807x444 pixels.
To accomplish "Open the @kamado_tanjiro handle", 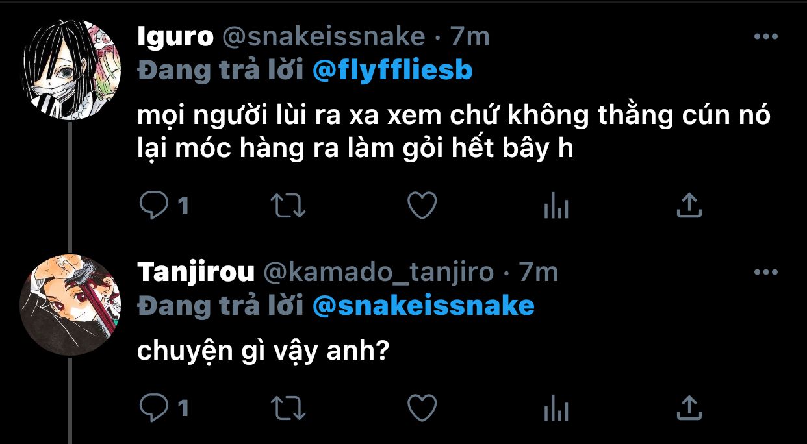I will [x=378, y=273].
